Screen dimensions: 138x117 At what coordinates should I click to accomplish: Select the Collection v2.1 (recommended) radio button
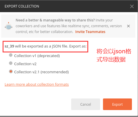coord(11,72)
